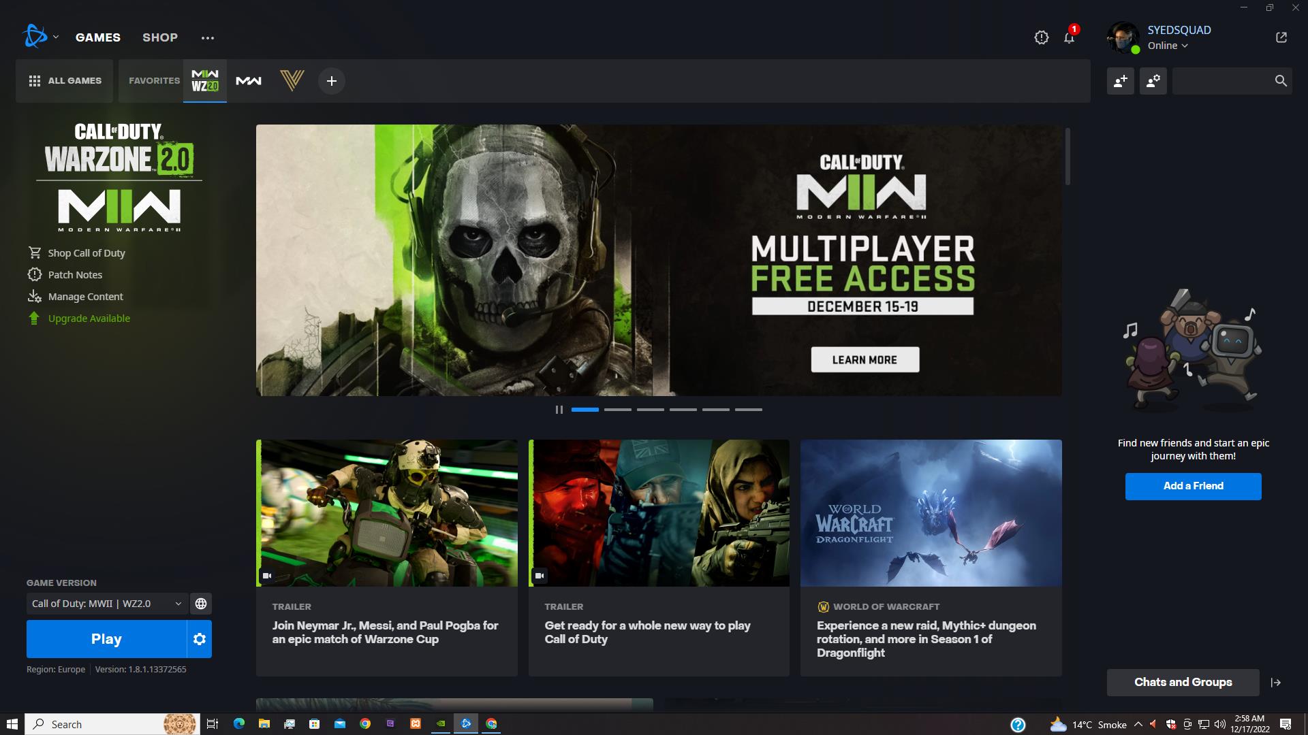This screenshot has width=1308, height=735.
Task: Switch to the SHOP tab
Action: tap(160, 37)
